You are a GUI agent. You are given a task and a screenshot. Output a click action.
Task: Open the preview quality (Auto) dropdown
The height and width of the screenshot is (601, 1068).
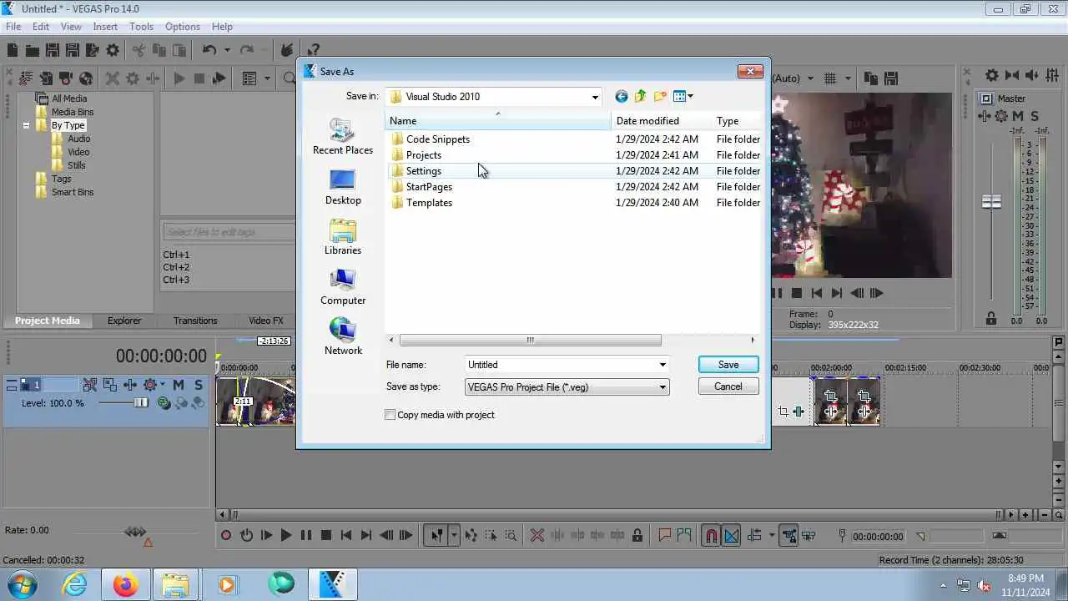tap(809, 78)
